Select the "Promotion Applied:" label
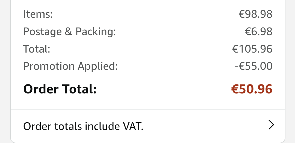 [x=70, y=66]
